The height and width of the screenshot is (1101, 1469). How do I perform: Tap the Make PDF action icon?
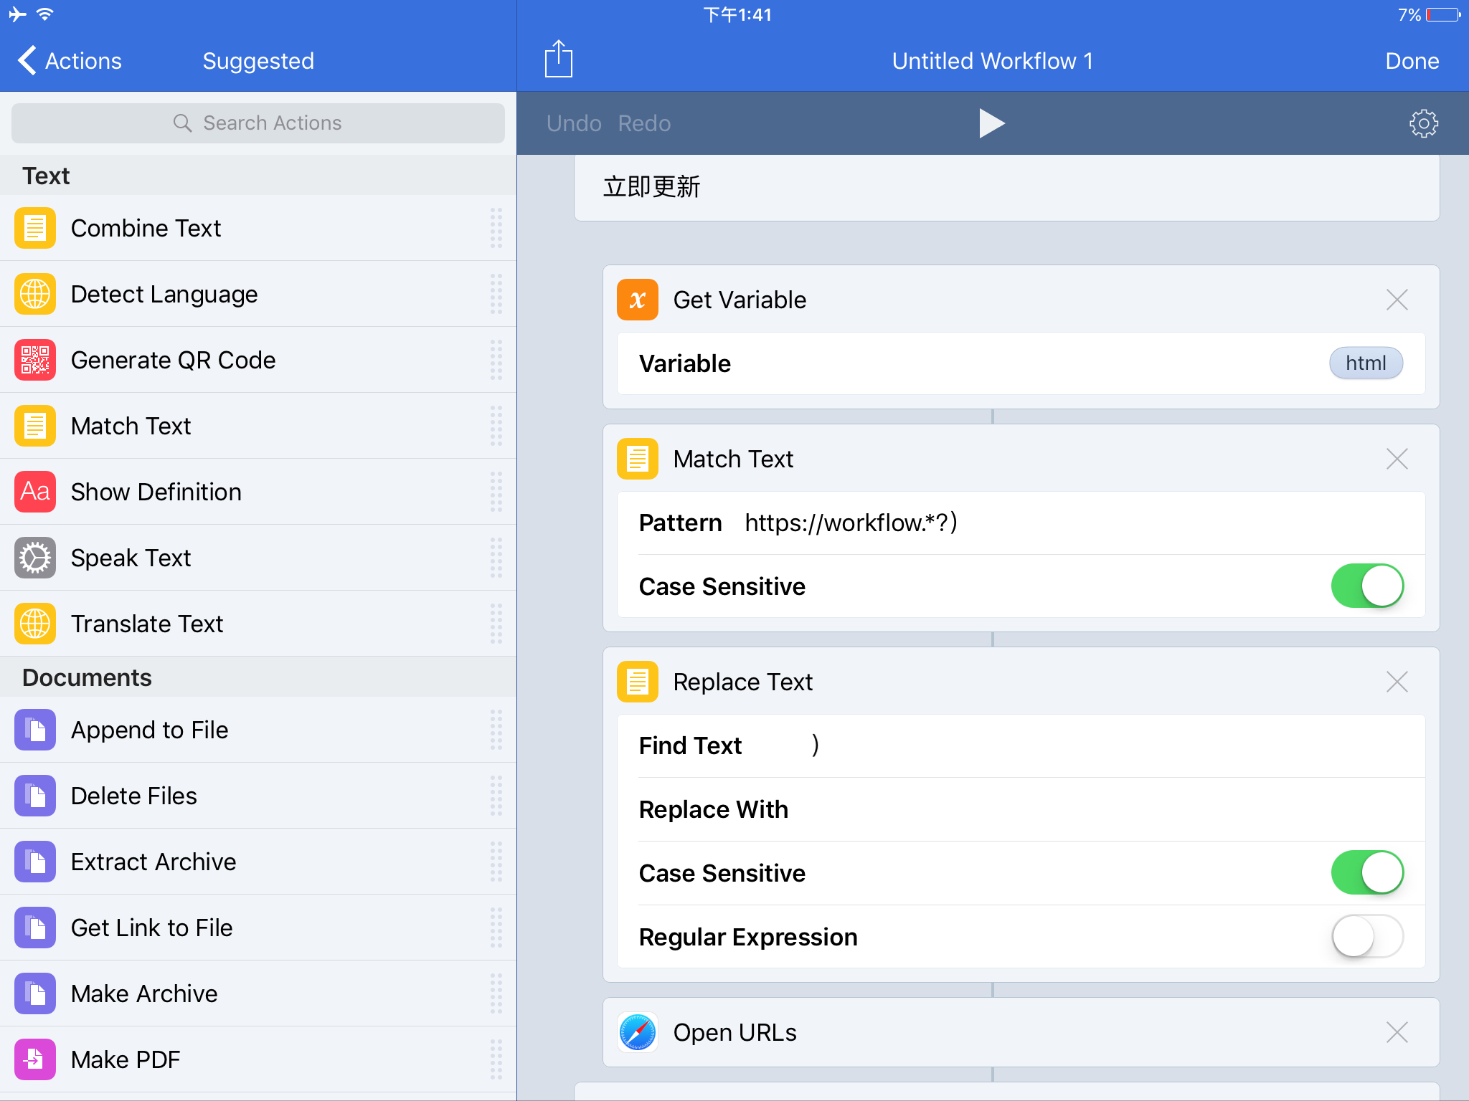pos(34,1059)
